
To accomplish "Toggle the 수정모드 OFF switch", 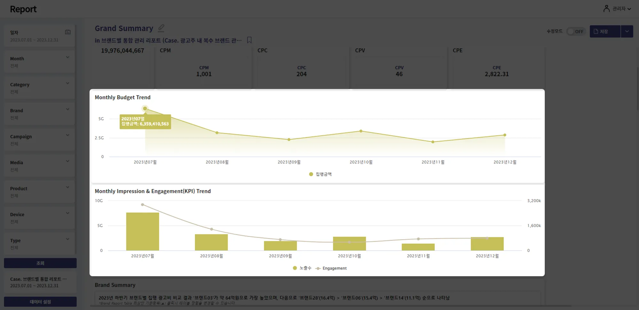I will tap(576, 31).
